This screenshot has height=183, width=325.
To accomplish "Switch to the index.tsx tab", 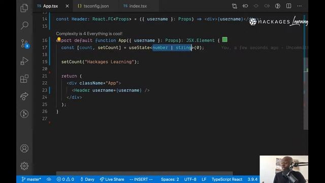I will pos(135,6).
